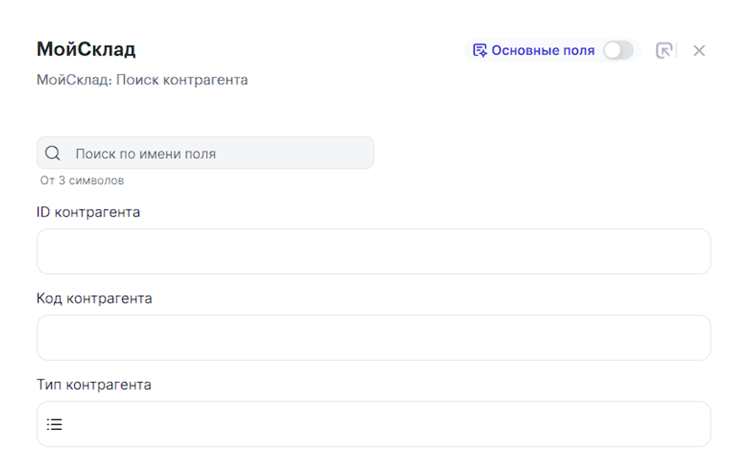Click the Тип контрагента field label
This screenshot has width=733, height=463.
coord(93,385)
